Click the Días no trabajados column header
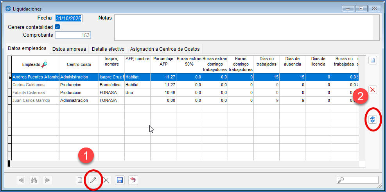The width and height of the screenshot is (386, 192). (x=266, y=64)
